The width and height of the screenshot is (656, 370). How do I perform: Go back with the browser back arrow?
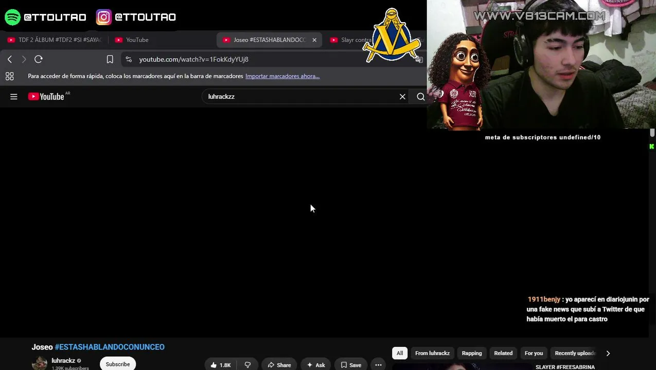10,60
